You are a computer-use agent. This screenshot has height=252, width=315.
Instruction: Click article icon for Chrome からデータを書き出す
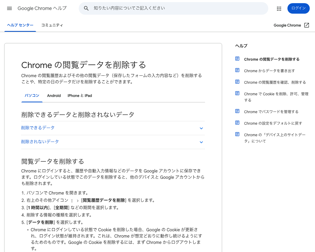(237, 70)
